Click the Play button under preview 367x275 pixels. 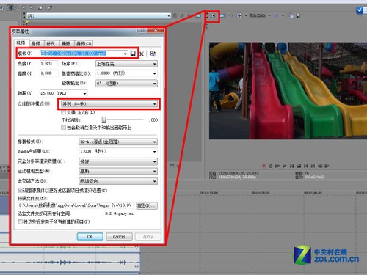285,166
